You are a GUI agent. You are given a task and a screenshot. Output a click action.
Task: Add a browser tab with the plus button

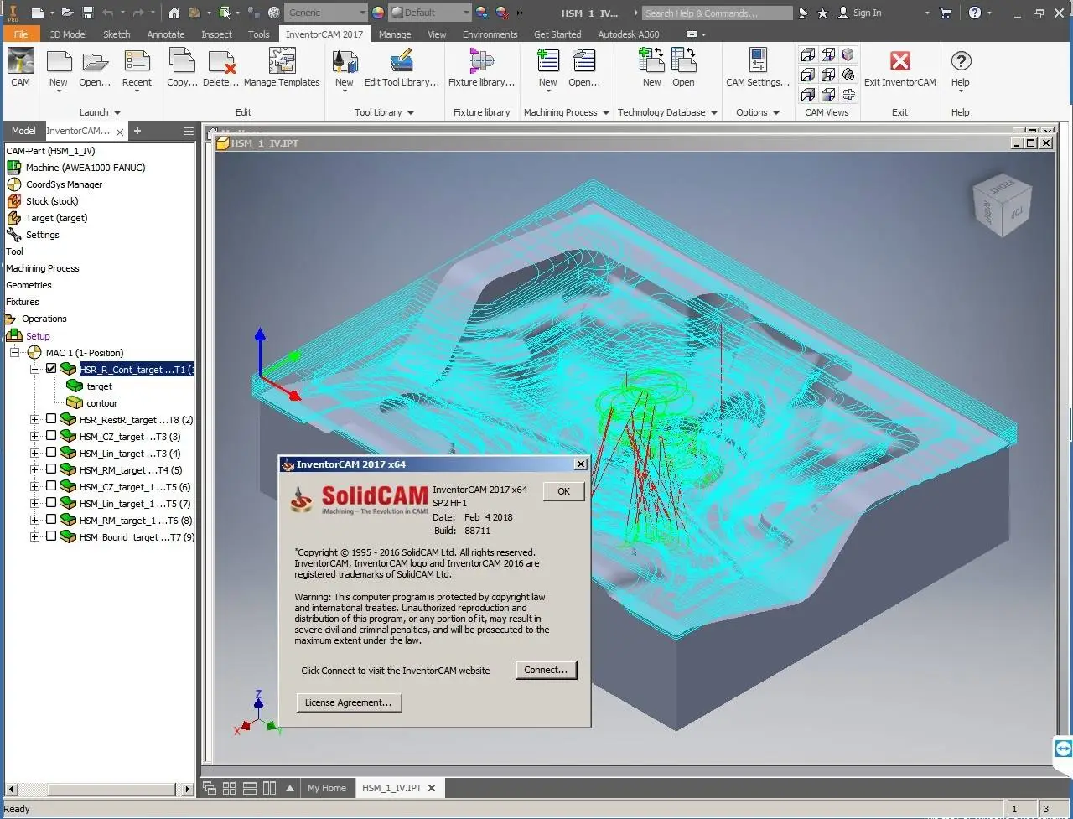click(137, 131)
